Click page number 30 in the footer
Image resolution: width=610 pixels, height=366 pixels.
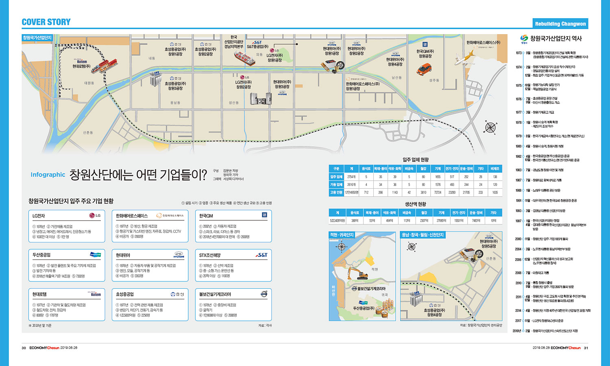[x=24, y=348]
